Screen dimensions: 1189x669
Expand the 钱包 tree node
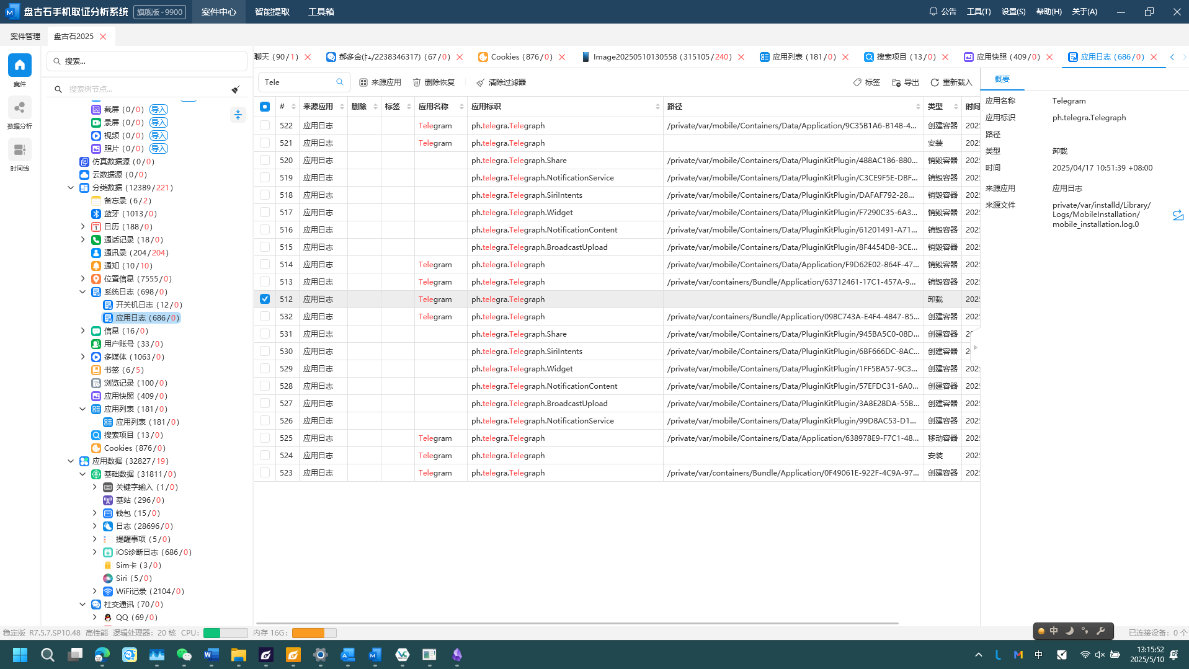point(94,513)
